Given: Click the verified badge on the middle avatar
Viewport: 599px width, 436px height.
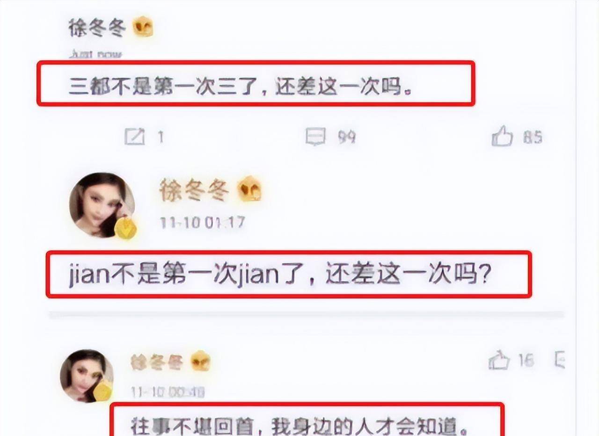Looking at the screenshot, I should [x=125, y=228].
